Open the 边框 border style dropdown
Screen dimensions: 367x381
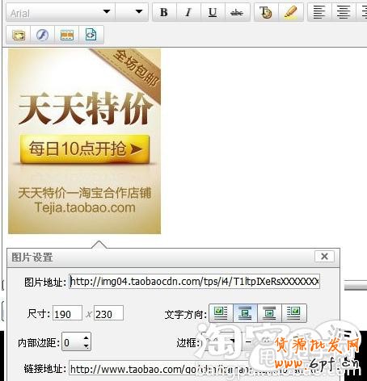[221, 341]
